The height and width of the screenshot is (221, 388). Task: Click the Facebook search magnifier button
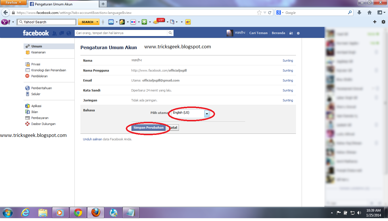pos(170,33)
